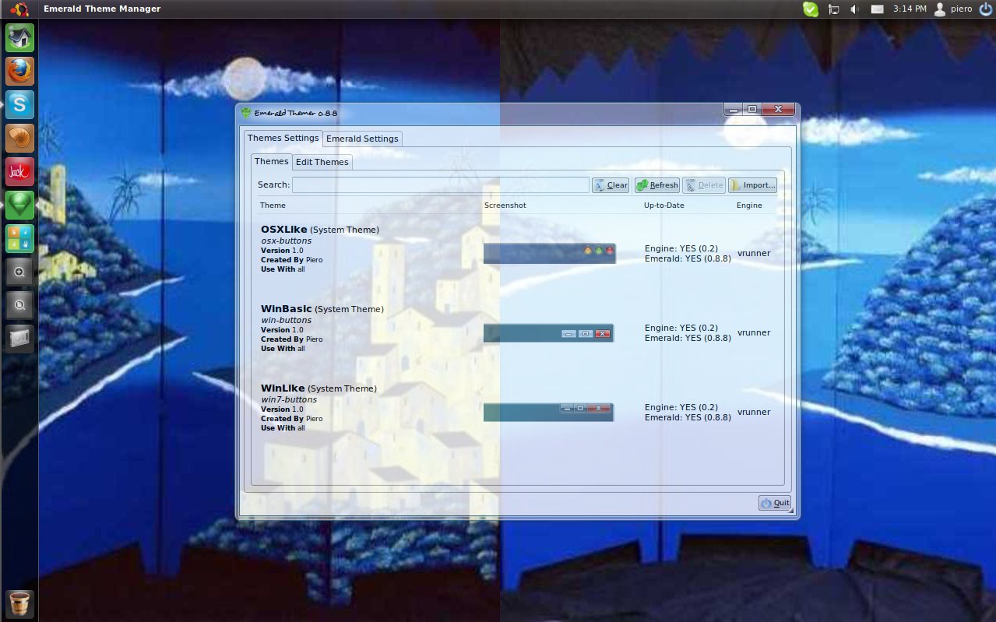This screenshot has width=996, height=622.
Task: Click the Up-to-Date status for WinBasic
Action: coord(688,333)
